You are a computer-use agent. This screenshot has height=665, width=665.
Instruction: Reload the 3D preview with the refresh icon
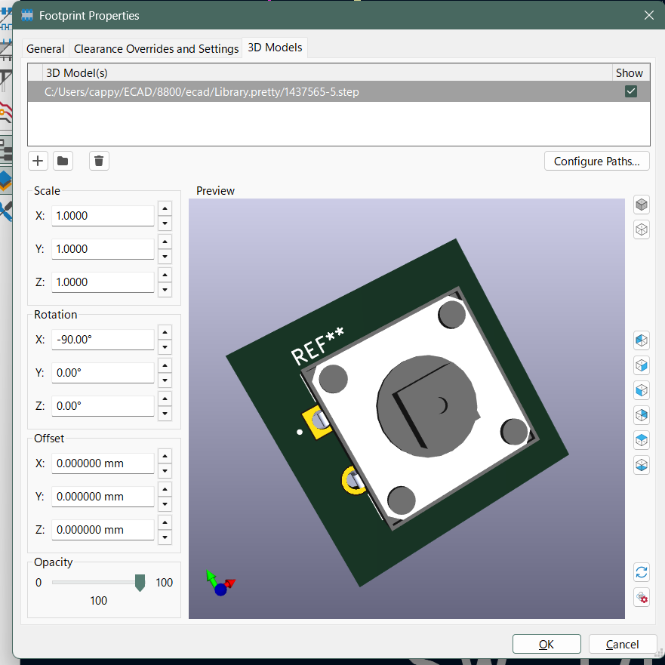tap(642, 572)
